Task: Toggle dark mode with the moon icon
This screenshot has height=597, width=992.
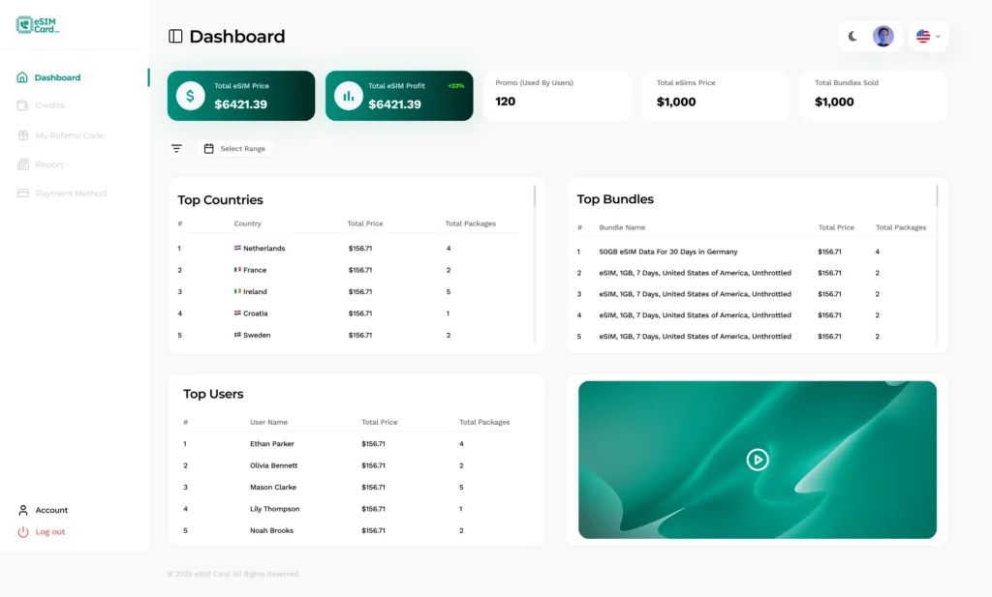Action: click(852, 37)
